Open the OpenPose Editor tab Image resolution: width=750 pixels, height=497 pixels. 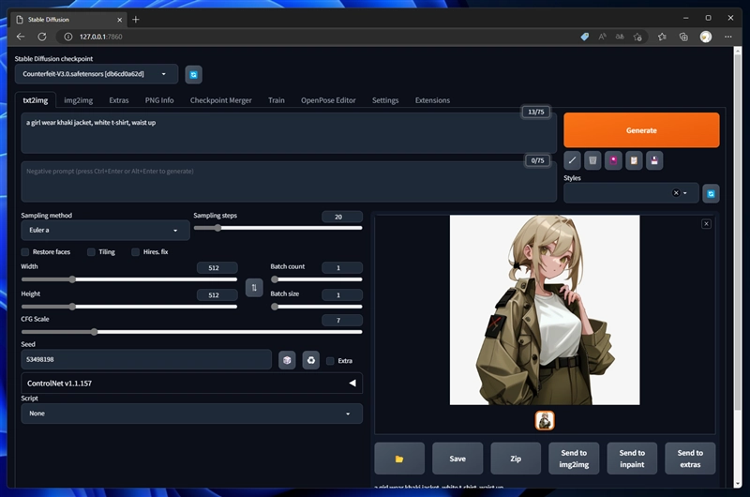point(328,100)
